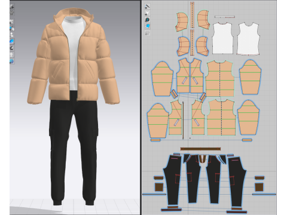Click the blue dot and needle icon in 3D toolbar
Image resolution: width=287 pixels, height=215 pixels.
coord(12,28)
